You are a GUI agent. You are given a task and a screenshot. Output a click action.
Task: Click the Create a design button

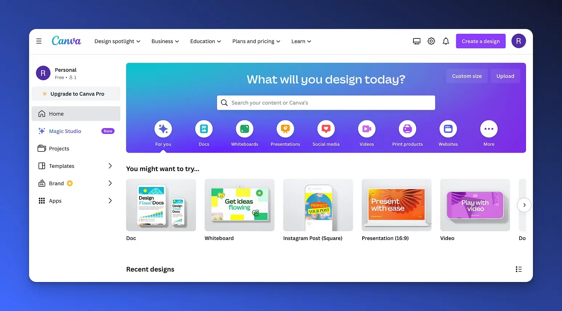click(x=481, y=41)
